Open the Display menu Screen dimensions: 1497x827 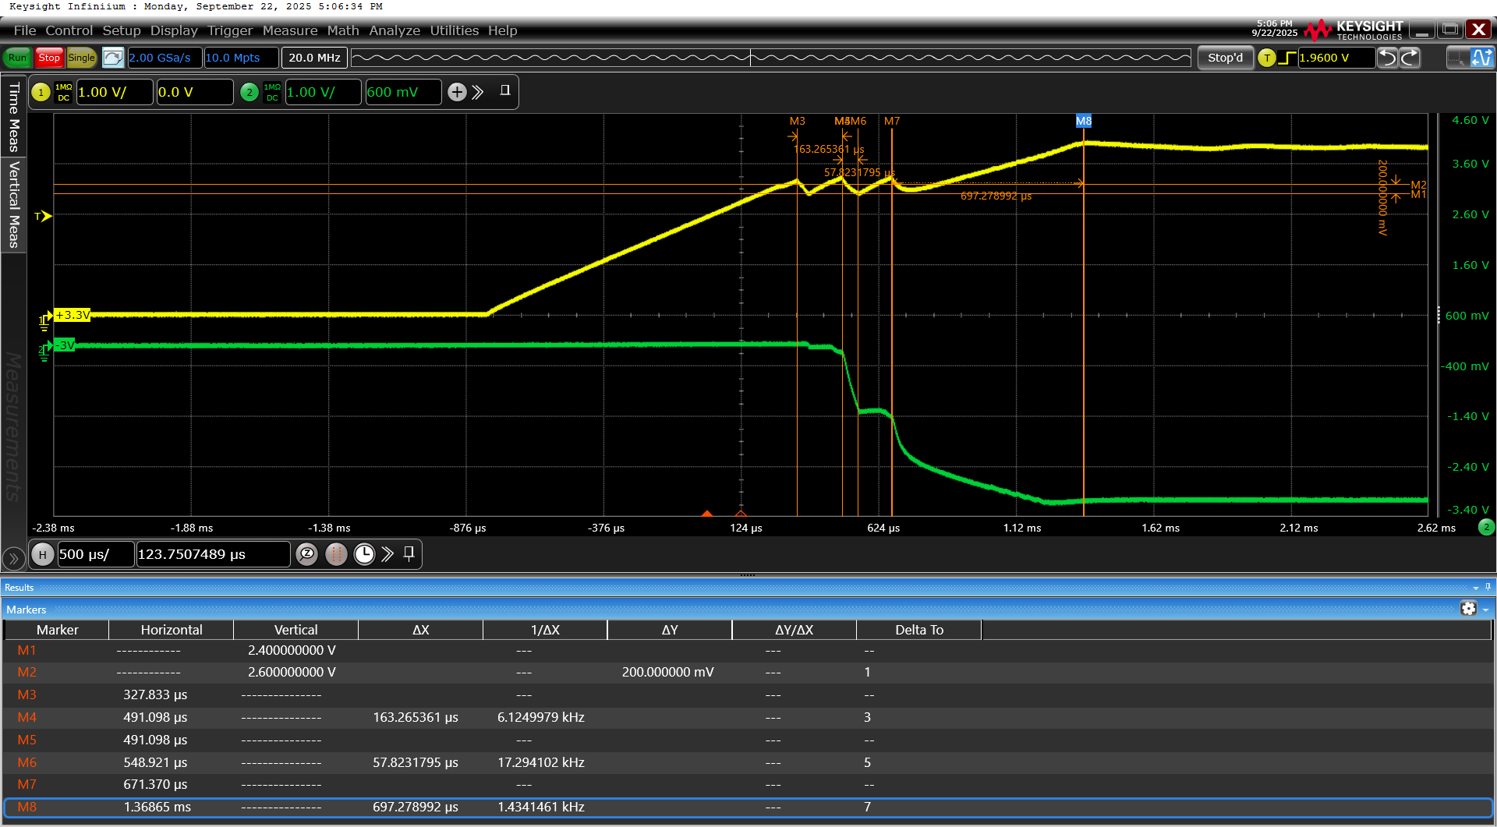174,30
